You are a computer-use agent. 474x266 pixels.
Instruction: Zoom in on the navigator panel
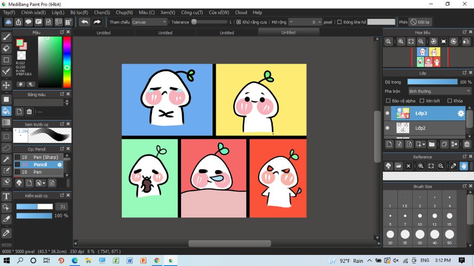400,42
